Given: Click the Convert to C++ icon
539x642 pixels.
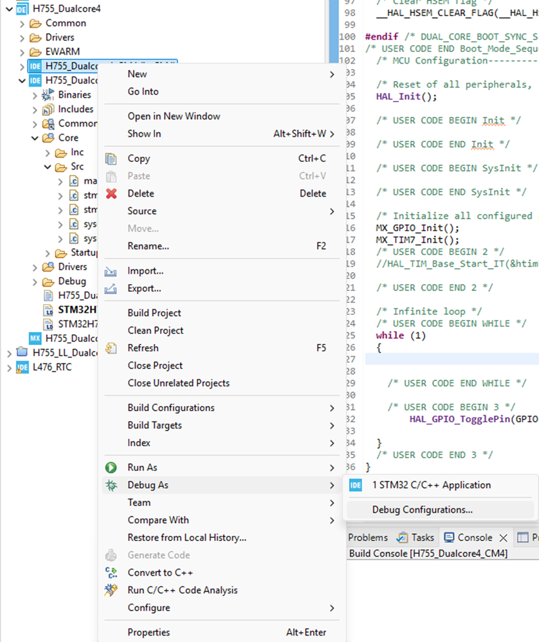Looking at the screenshot, I should click(x=111, y=573).
